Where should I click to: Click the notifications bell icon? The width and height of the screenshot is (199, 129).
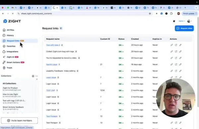point(174,21)
